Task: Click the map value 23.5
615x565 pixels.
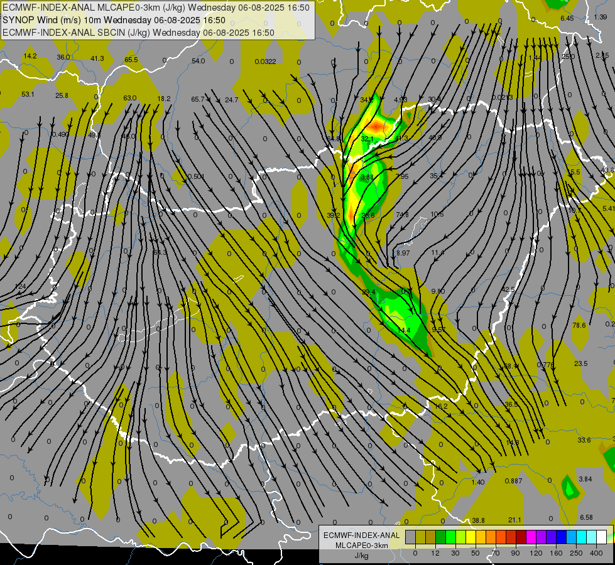Action: pyautogui.click(x=580, y=363)
